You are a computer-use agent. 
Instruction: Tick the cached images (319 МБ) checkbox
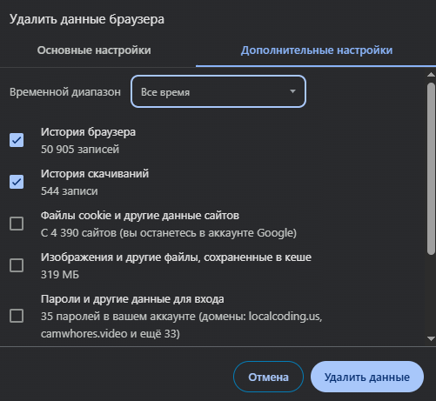tap(17, 265)
